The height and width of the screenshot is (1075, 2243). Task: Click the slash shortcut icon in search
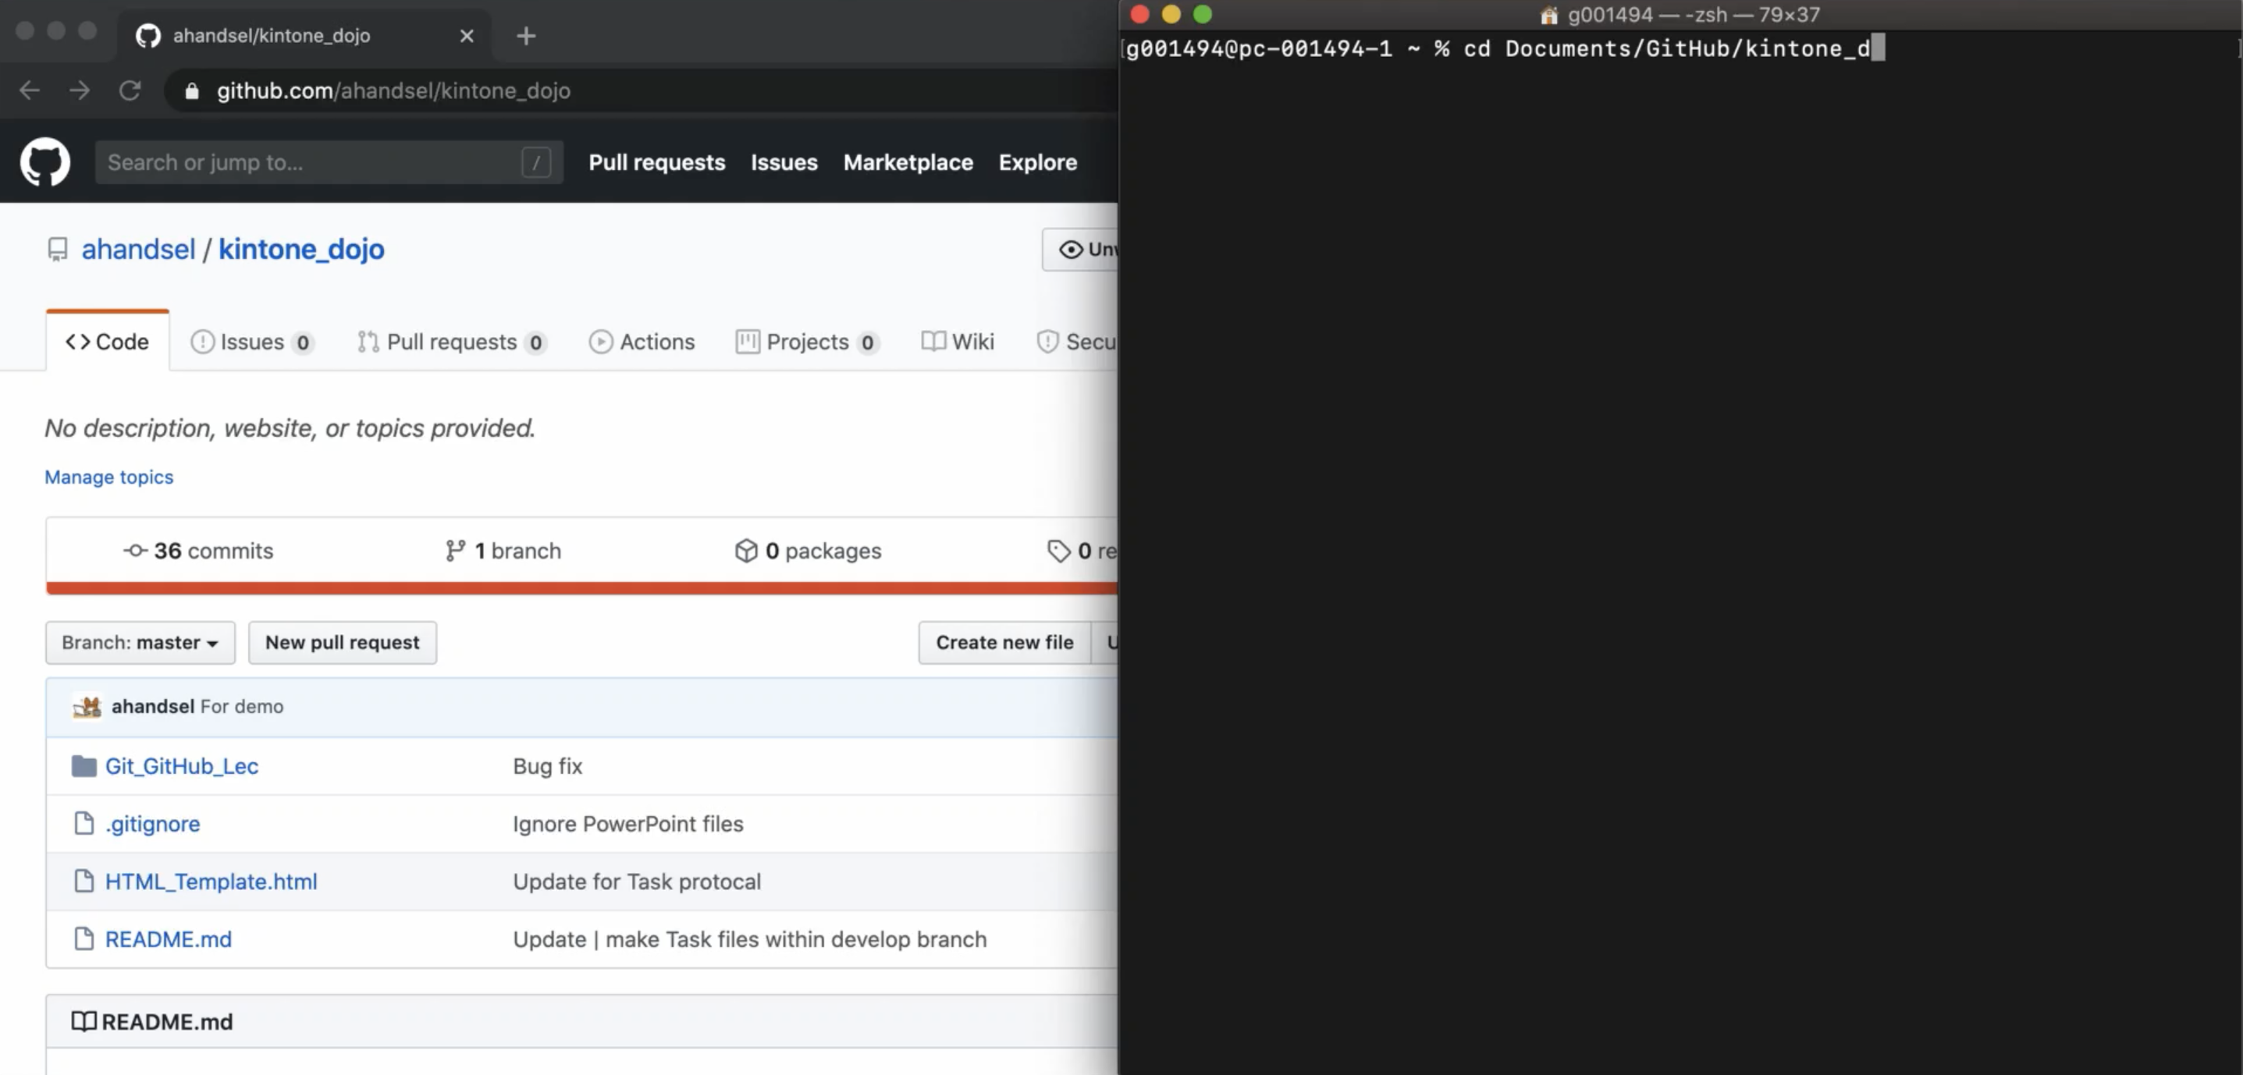536,162
